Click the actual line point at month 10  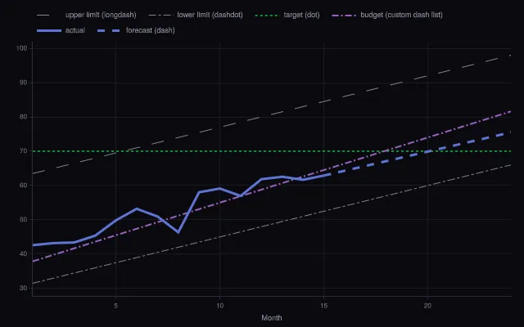click(x=219, y=189)
